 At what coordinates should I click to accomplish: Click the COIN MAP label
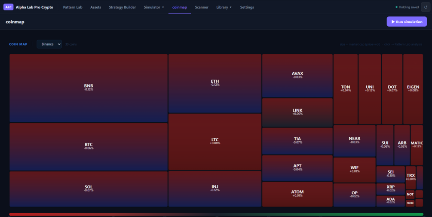pos(18,44)
